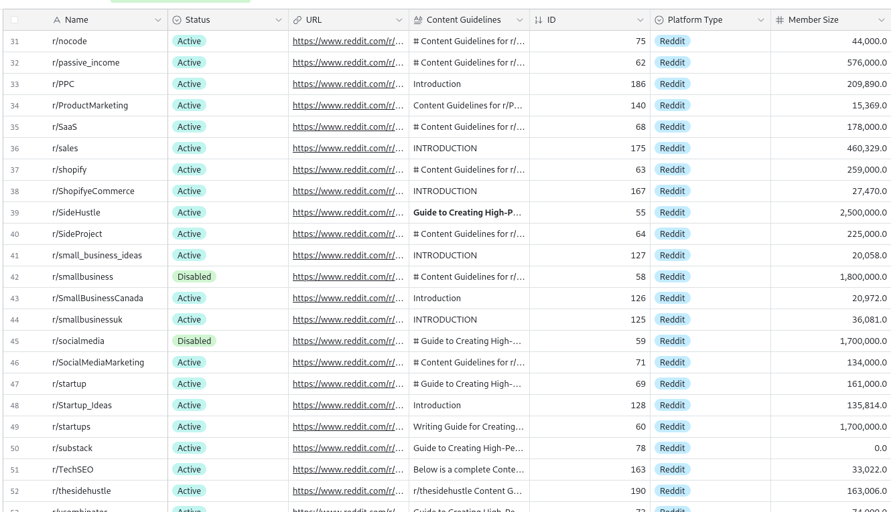Select the r/ProductMarketing name cell
Viewport: 891px width, 512px height.
(x=107, y=106)
